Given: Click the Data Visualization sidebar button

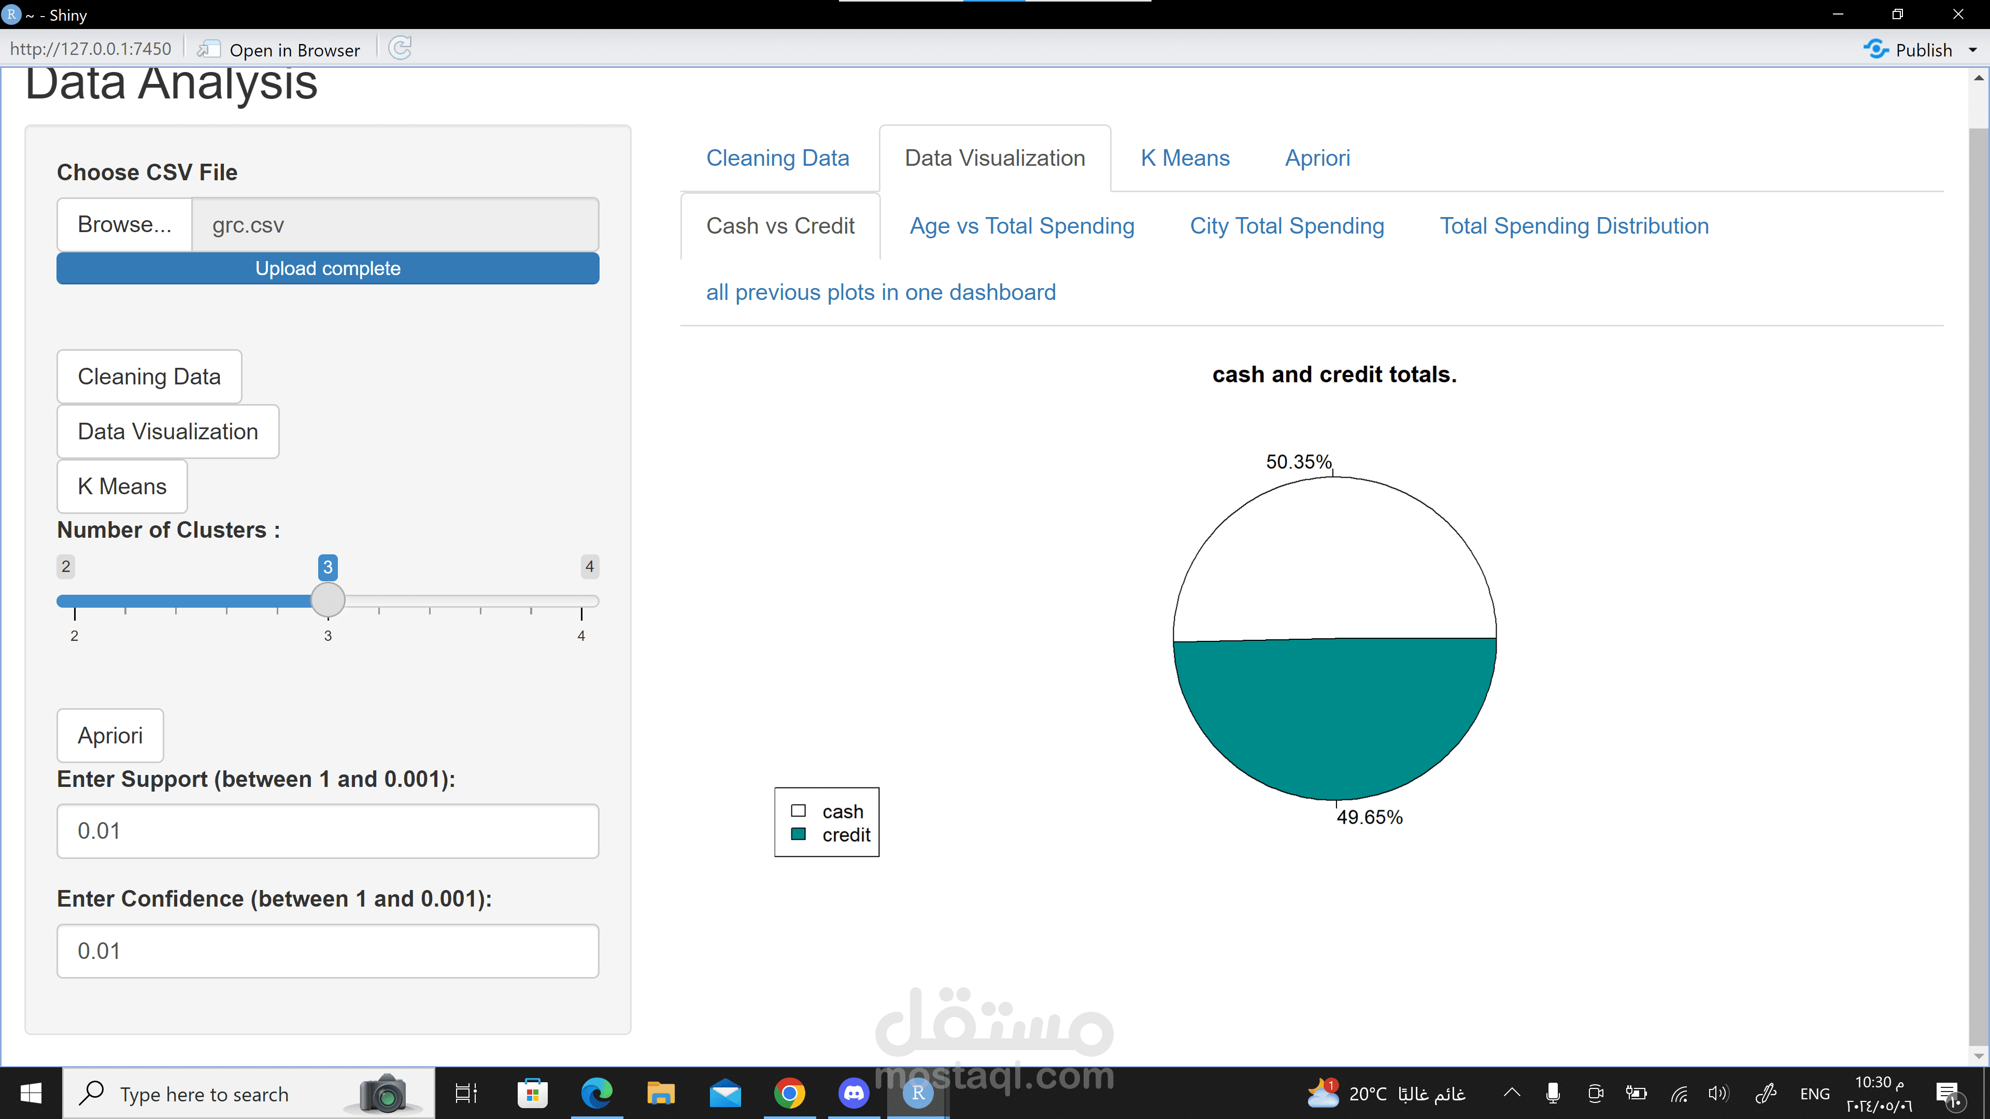Looking at the screenshot, I should pos(167,432).
